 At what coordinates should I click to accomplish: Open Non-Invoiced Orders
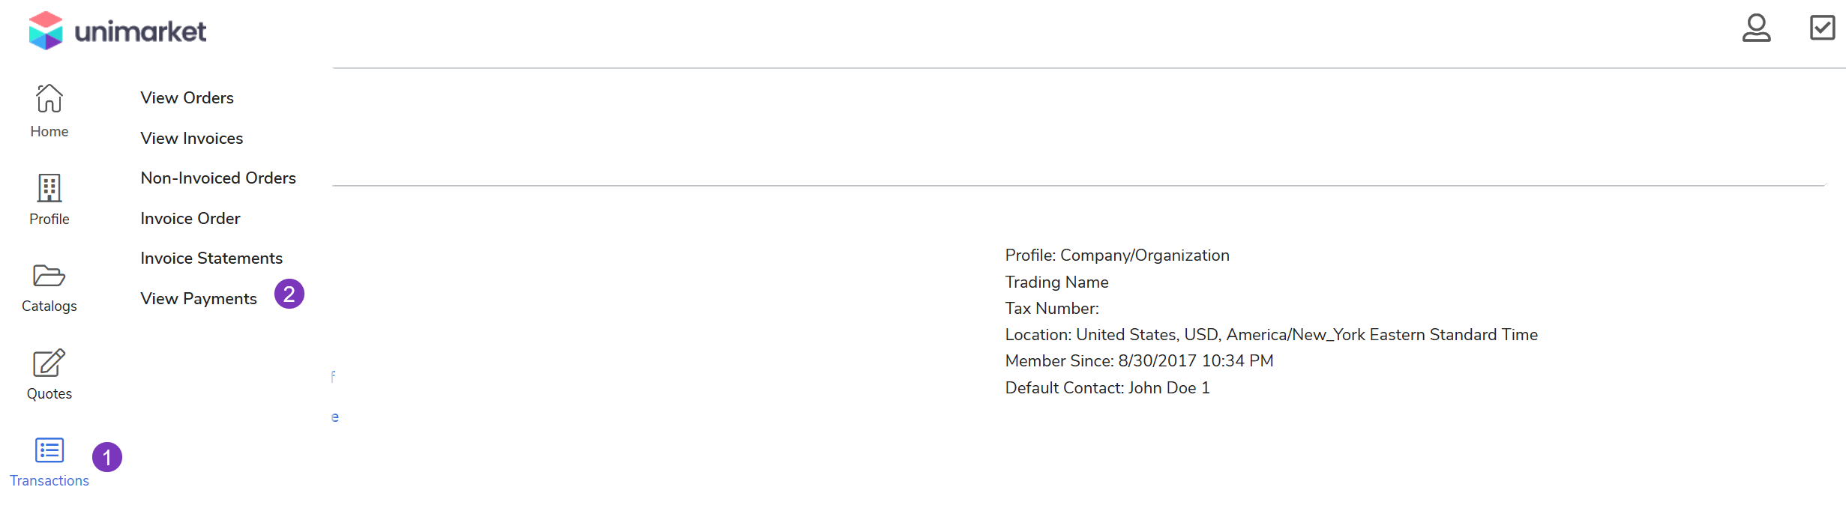coord(218,178)
